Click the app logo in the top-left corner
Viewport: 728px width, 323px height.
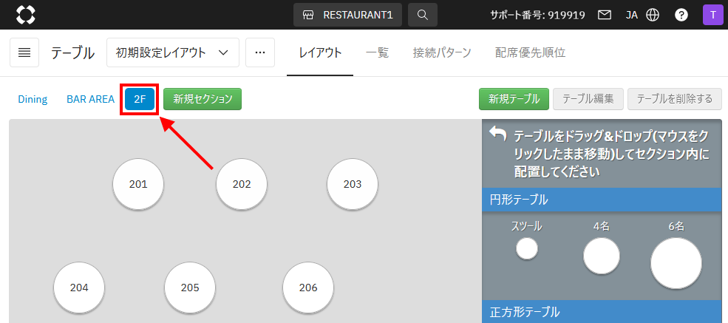tap(26, 14)
